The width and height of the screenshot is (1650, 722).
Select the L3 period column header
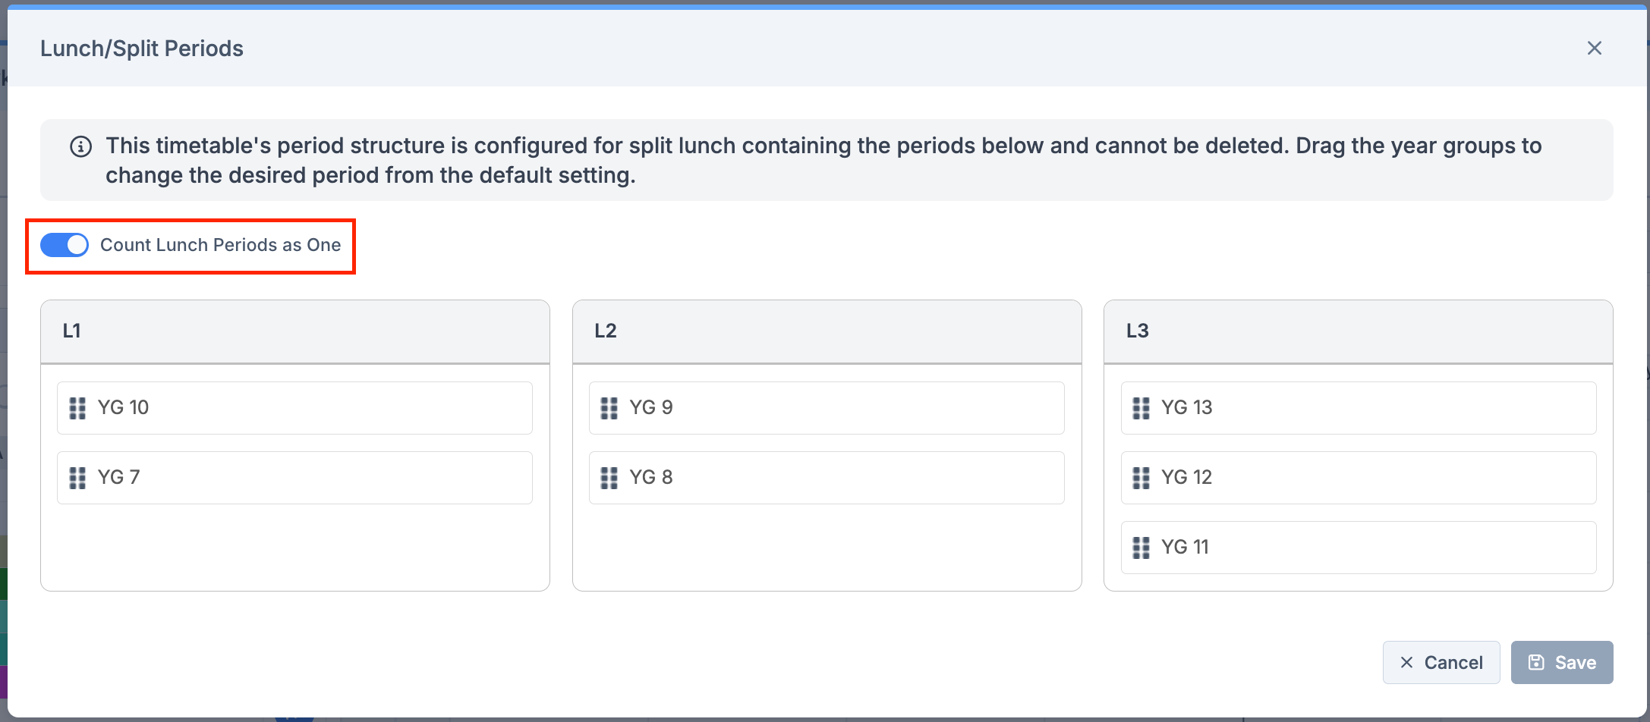click(x=1358, y=331)
